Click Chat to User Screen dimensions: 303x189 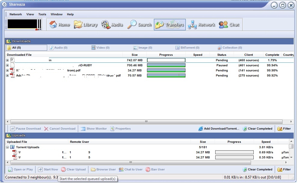point(131,169)
